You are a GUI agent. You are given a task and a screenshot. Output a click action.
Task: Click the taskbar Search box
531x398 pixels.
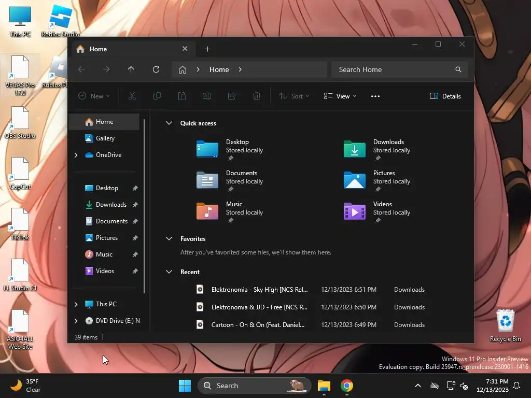(254, 386)
